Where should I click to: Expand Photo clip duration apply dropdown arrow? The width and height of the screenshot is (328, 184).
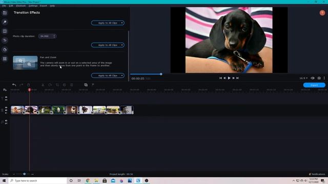pos(122,45)
